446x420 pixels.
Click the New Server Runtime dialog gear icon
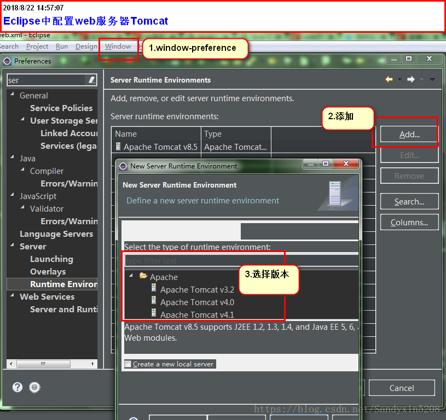123,166
